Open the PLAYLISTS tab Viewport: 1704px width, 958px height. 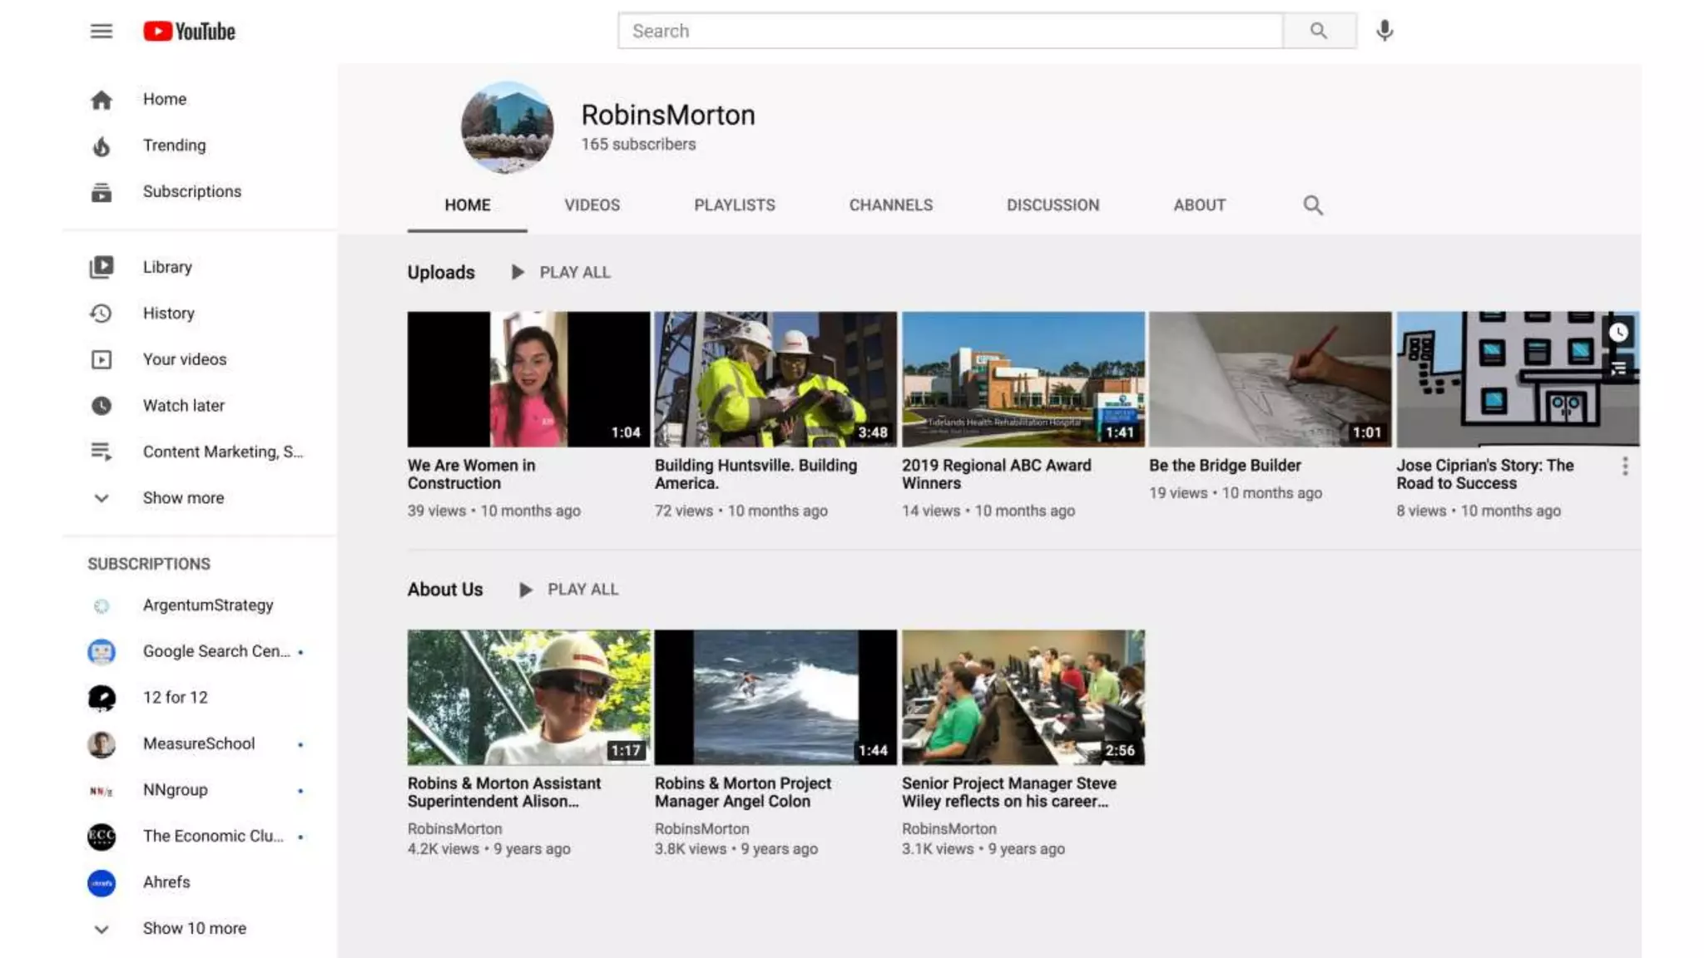734,205
